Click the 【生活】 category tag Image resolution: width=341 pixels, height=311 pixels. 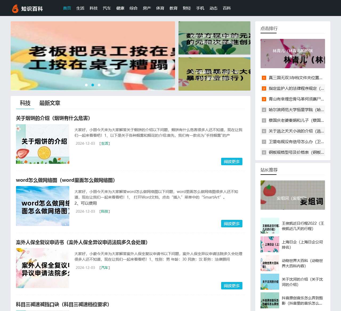pos(105,143)
